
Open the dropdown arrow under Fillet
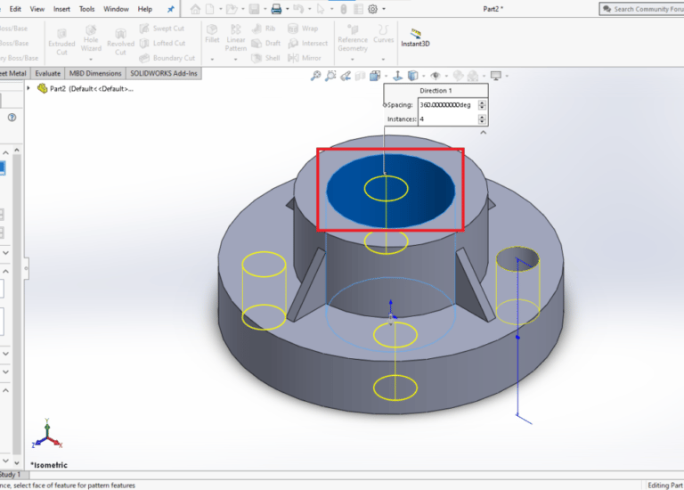click(x=212, y=59)
